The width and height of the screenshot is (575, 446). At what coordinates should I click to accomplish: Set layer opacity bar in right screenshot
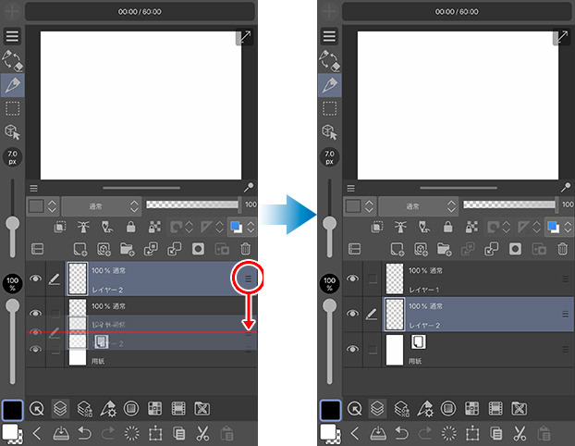509,204
